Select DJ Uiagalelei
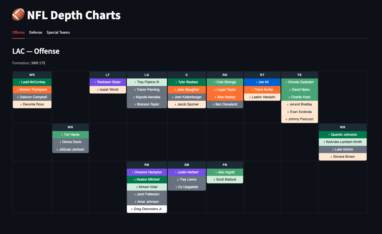382x234 pixels. click(187, 187)
